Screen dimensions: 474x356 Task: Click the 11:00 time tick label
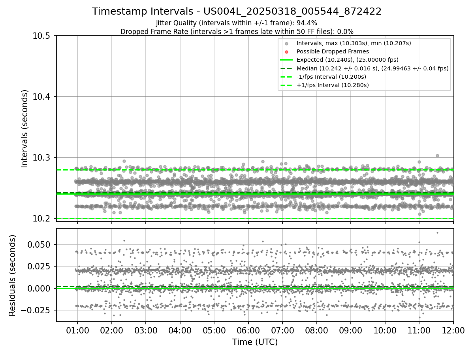click(419, 330)
